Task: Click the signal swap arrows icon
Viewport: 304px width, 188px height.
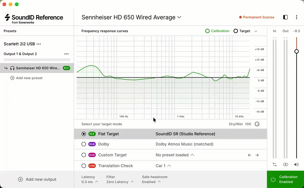Action: point(274,165)
